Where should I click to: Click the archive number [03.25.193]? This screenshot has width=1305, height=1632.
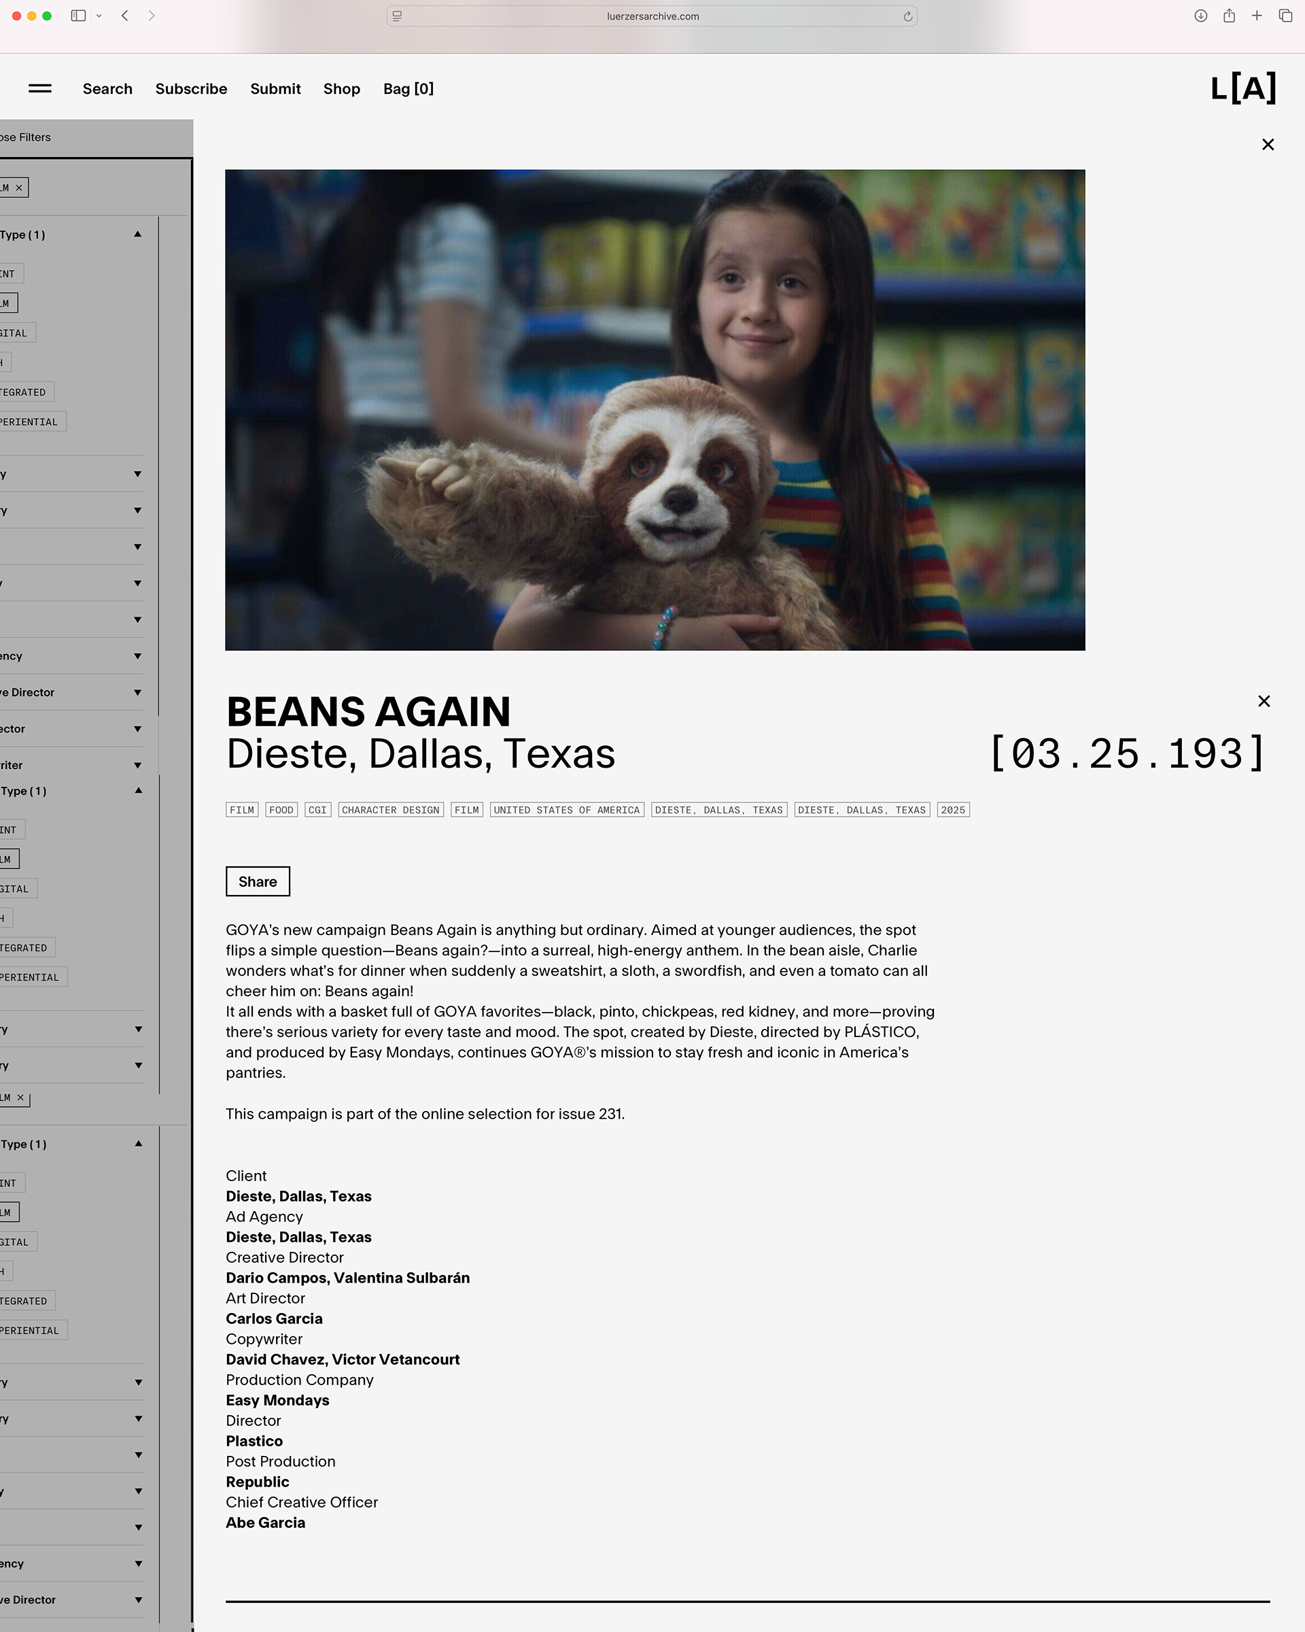click(x=1128, y=753)
